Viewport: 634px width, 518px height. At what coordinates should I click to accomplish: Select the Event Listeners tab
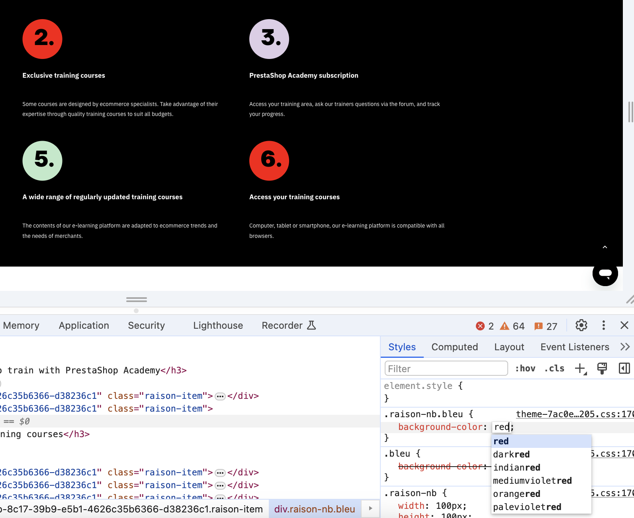pyautogui.click(x=575, y=347)
